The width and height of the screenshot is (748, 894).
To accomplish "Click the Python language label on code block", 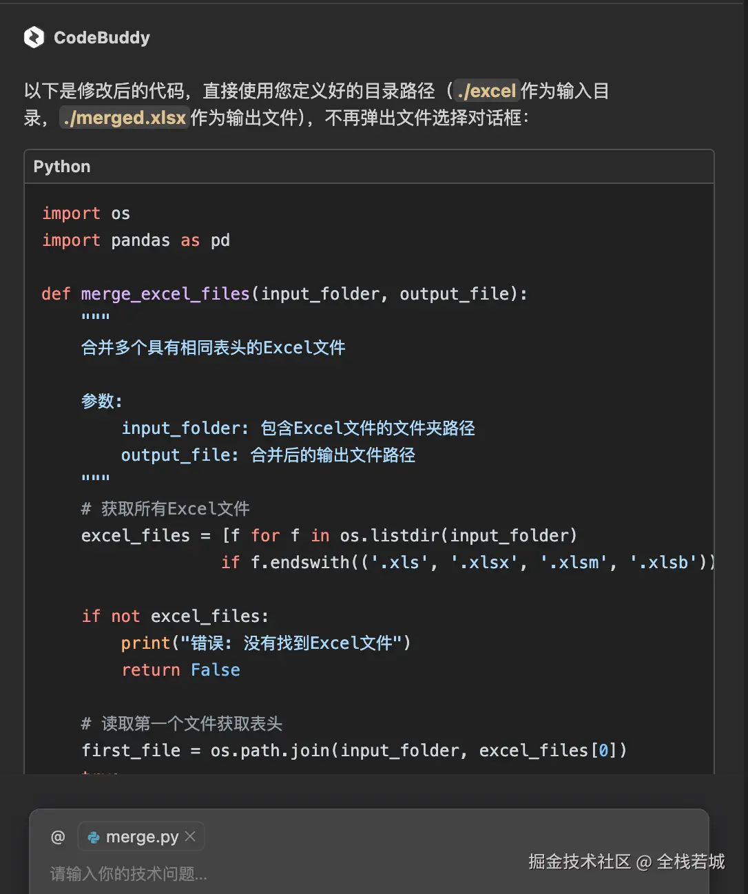I will point(61,167).
